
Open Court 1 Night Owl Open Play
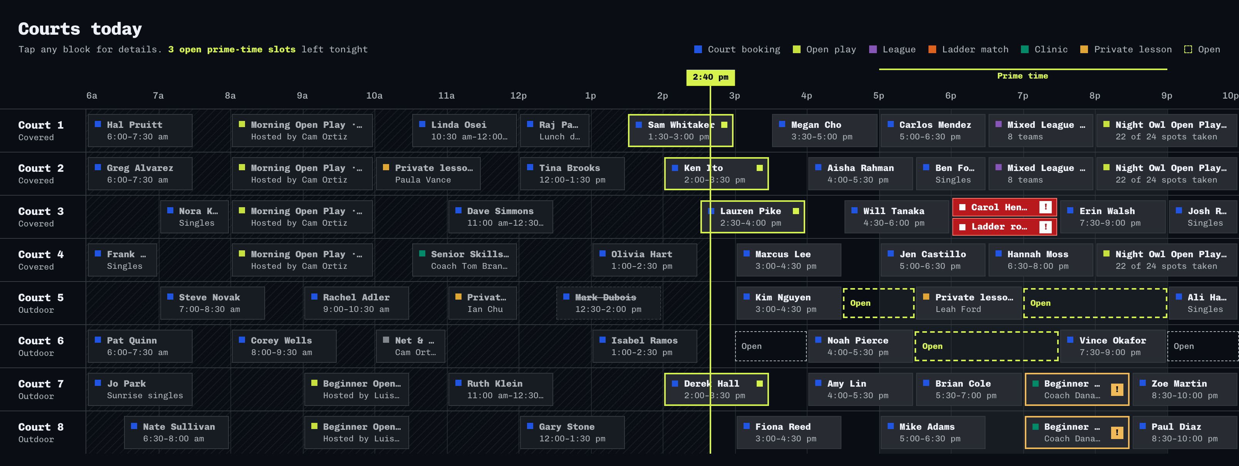pos(1167,130)
